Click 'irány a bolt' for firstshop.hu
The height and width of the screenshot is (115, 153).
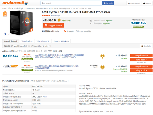pos(141,70)
